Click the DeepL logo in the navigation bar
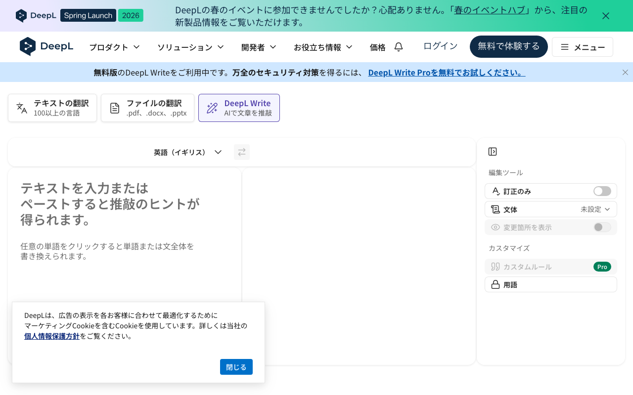 coord(46,46)
